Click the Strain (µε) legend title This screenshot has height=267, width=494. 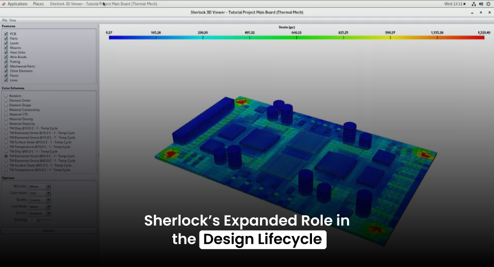287,27
